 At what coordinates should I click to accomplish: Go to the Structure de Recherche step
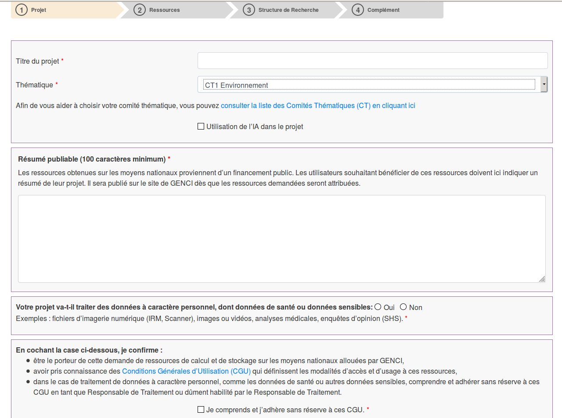(288, 9)
